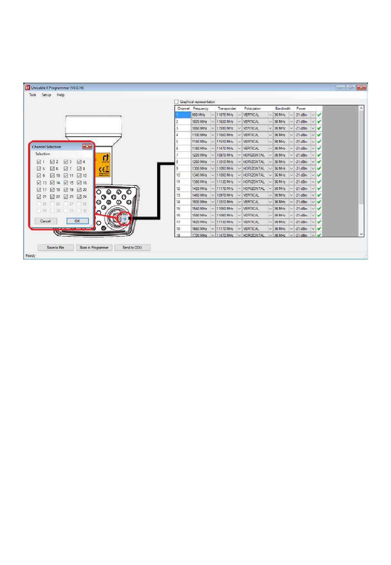The width and height of the screenshot is (391, 565).
Task: Click green checkmark in channel 10 row
Action: point(319,175)
